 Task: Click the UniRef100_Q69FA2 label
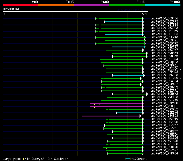coord(164,44)
